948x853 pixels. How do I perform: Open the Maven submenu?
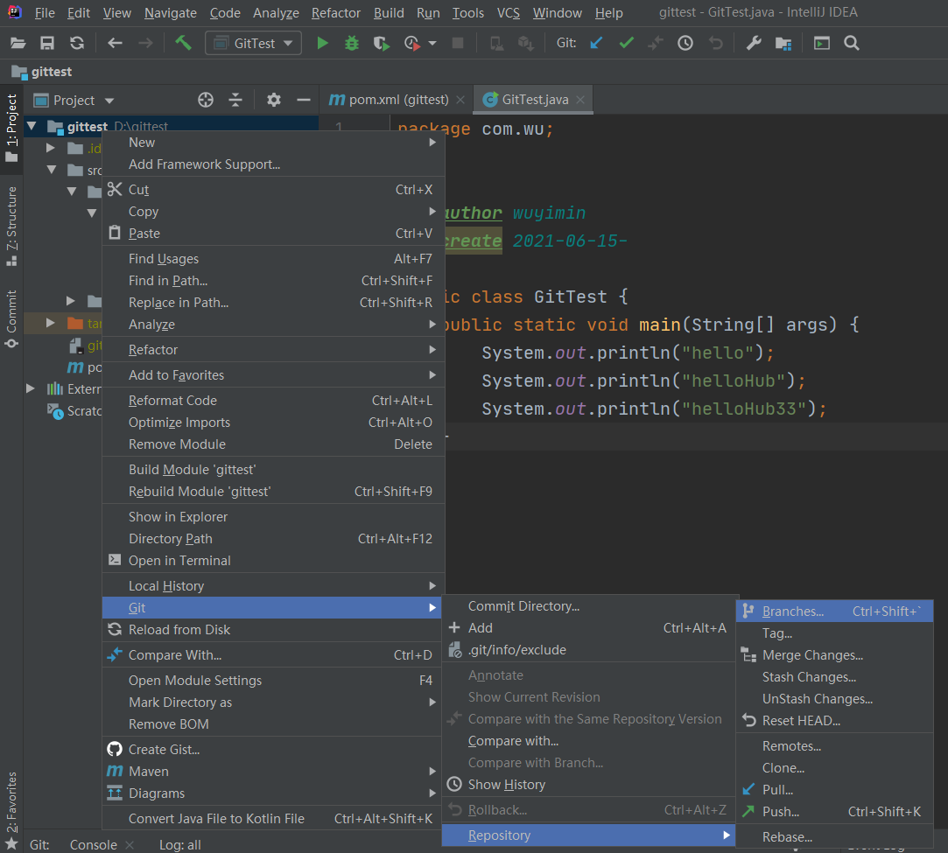pos(273,772)
